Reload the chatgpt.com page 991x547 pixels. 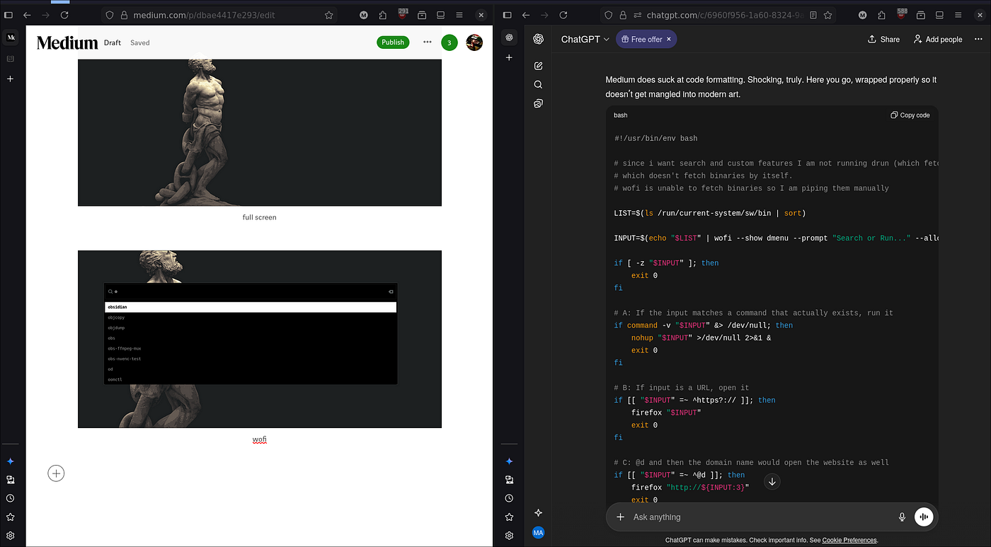point(563,15)
